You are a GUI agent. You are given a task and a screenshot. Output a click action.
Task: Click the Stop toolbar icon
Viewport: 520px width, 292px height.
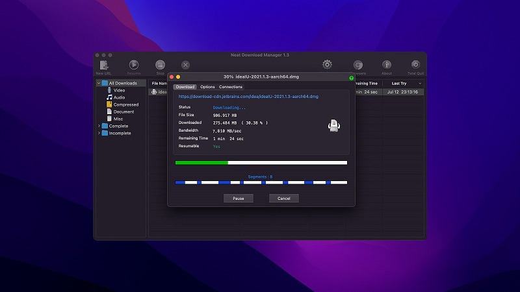(x=160, y=64)
